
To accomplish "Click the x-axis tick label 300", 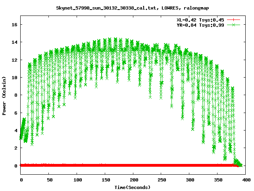I will point(190,180).
